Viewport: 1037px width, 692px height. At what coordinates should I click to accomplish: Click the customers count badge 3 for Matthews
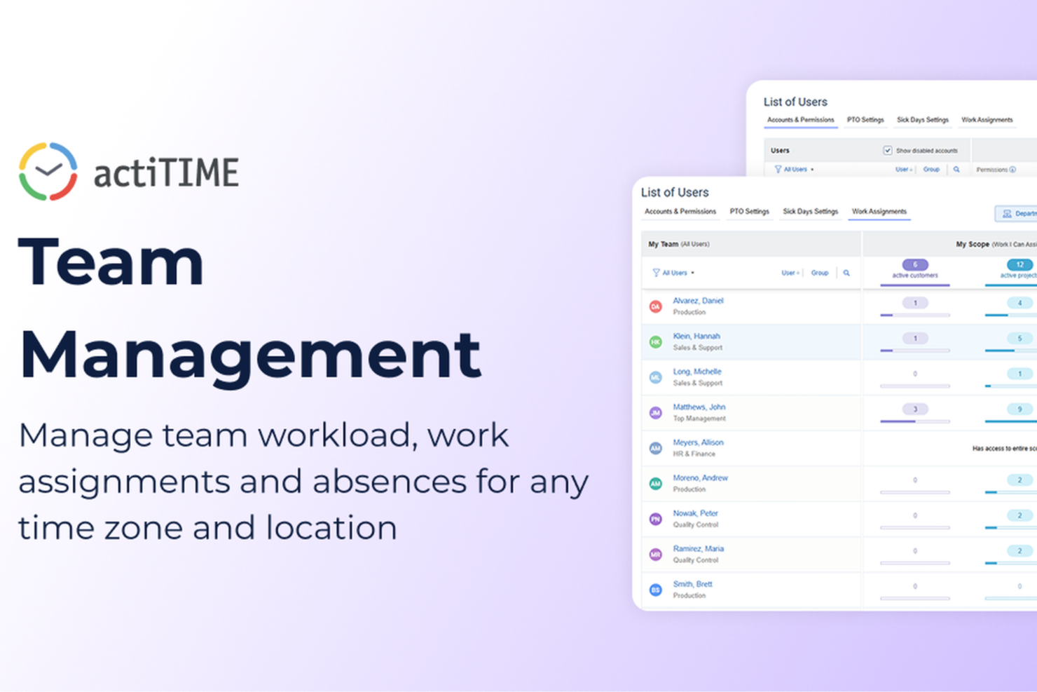915,409
